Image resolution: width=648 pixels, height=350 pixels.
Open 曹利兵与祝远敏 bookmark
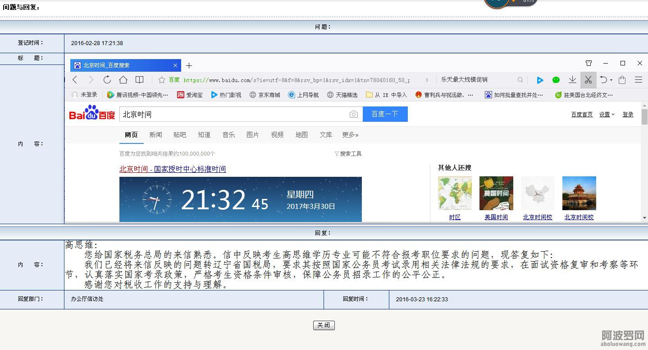pyautogui.click(x=445, y=95)
